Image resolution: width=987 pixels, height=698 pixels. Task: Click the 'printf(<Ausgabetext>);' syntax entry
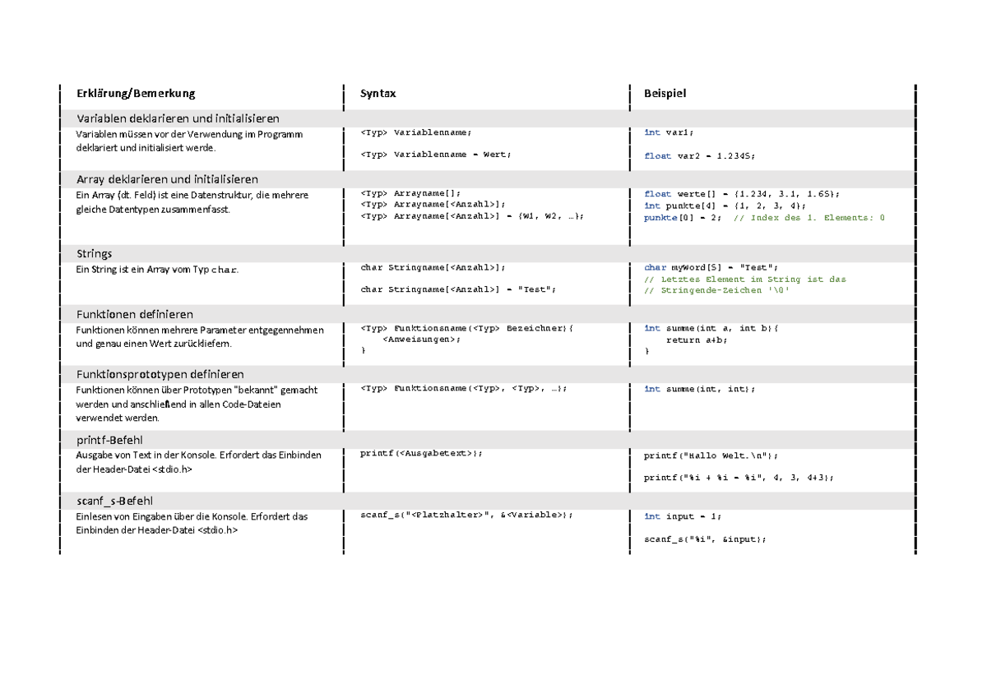(422, 453)
